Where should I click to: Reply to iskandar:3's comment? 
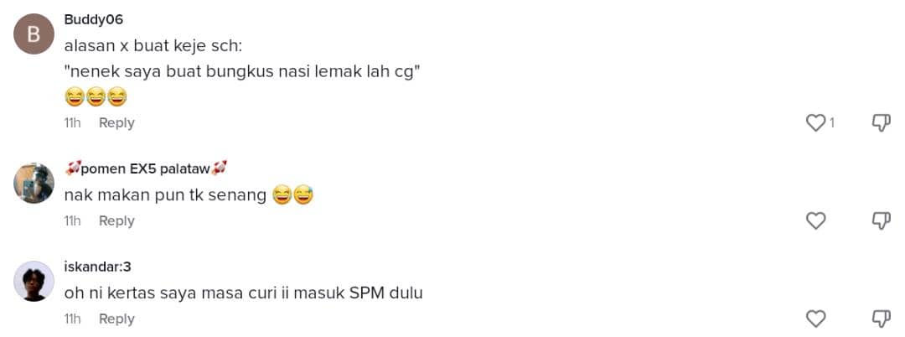point(116,319)
